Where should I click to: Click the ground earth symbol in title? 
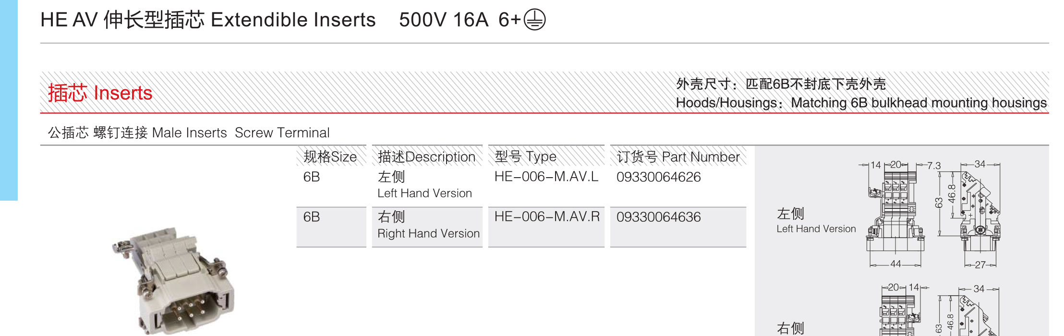click(x=534, y=20)
